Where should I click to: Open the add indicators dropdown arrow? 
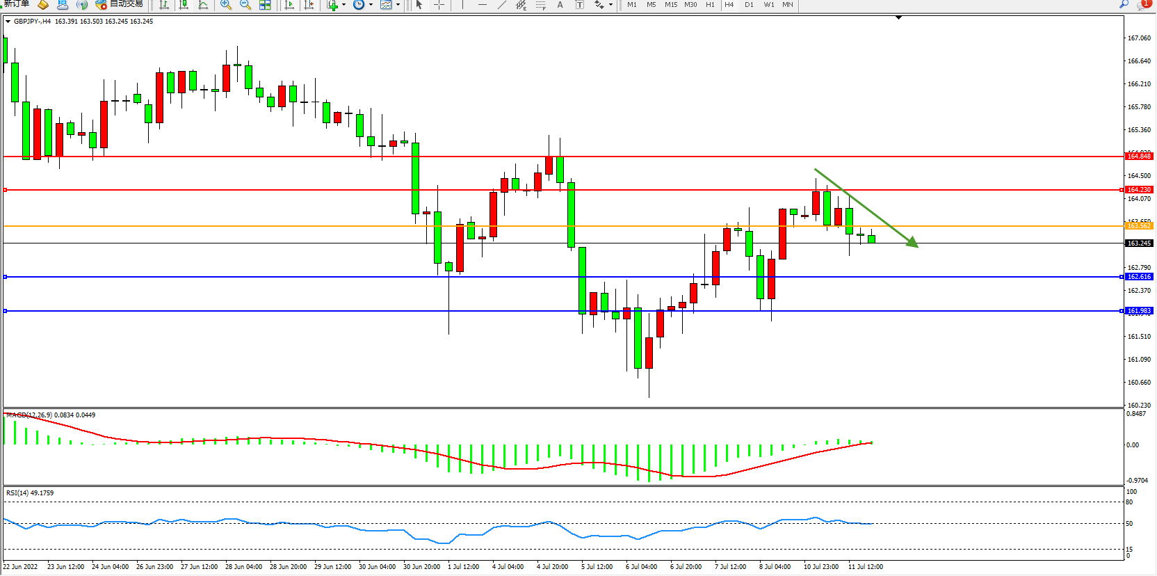[x=343, y=5]
